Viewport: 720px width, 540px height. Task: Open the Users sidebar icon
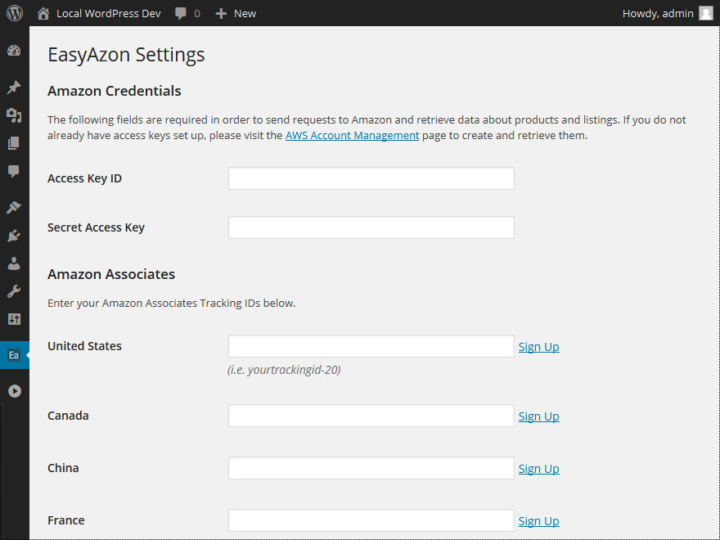pos(14,263)
